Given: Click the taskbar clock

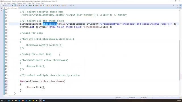Looking at the screenshot, I should pyautogui.click(x=179, y=101).
